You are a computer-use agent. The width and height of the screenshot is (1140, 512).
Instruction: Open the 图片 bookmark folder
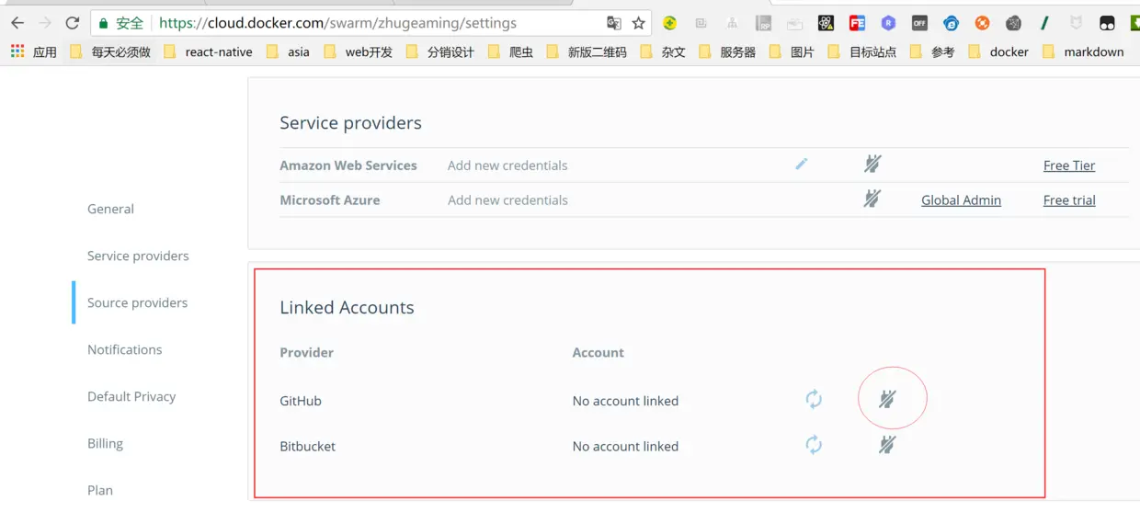point(792,51)
